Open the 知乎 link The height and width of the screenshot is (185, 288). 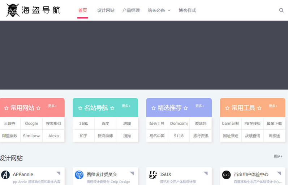click(83, 136)
